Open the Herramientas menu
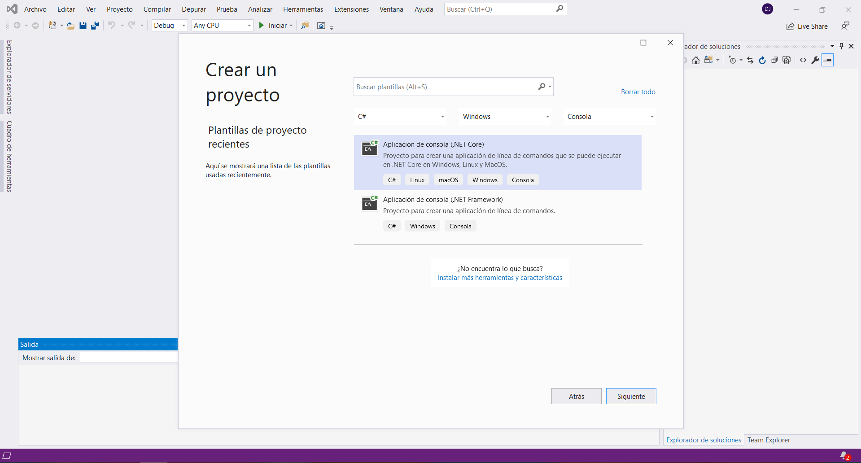861x463 pixels. [303, 9]
